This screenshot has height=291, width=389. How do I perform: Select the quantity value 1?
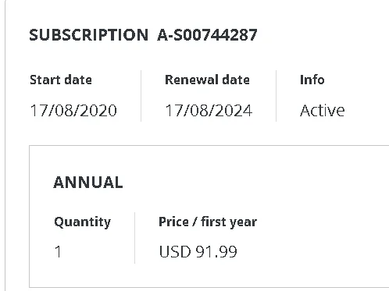pyautogui.click(x=58, y=251)
